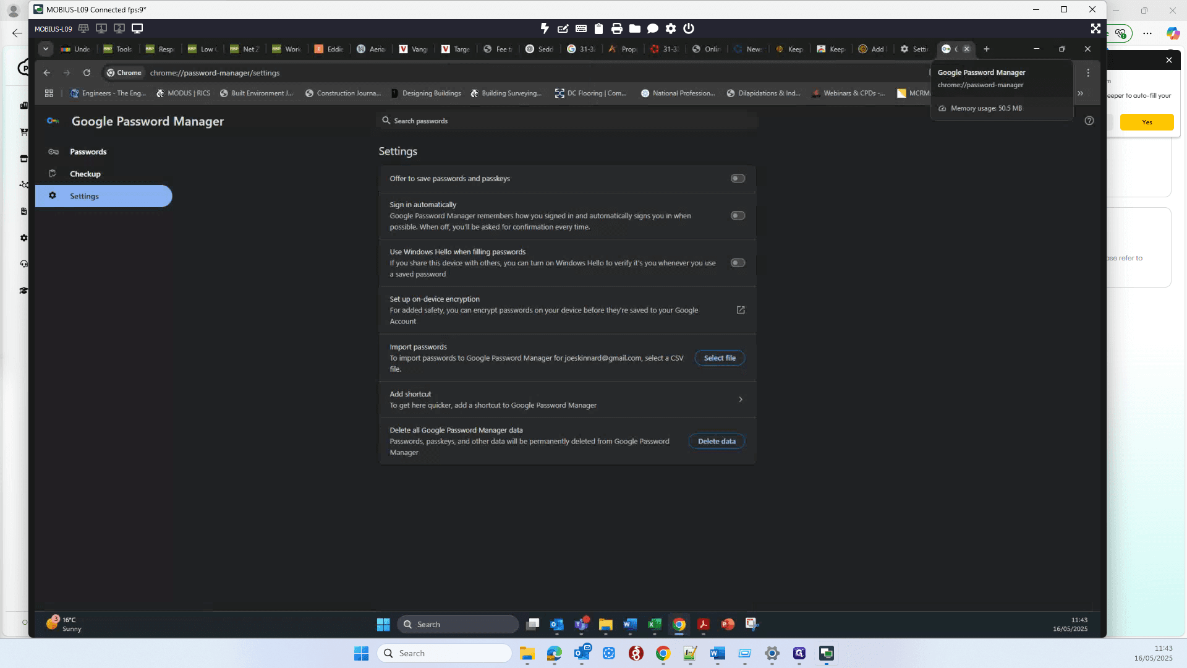Open Excel in the remote taskbar
The width and height of the screenshot is (1187, 668).
point(654,624)
